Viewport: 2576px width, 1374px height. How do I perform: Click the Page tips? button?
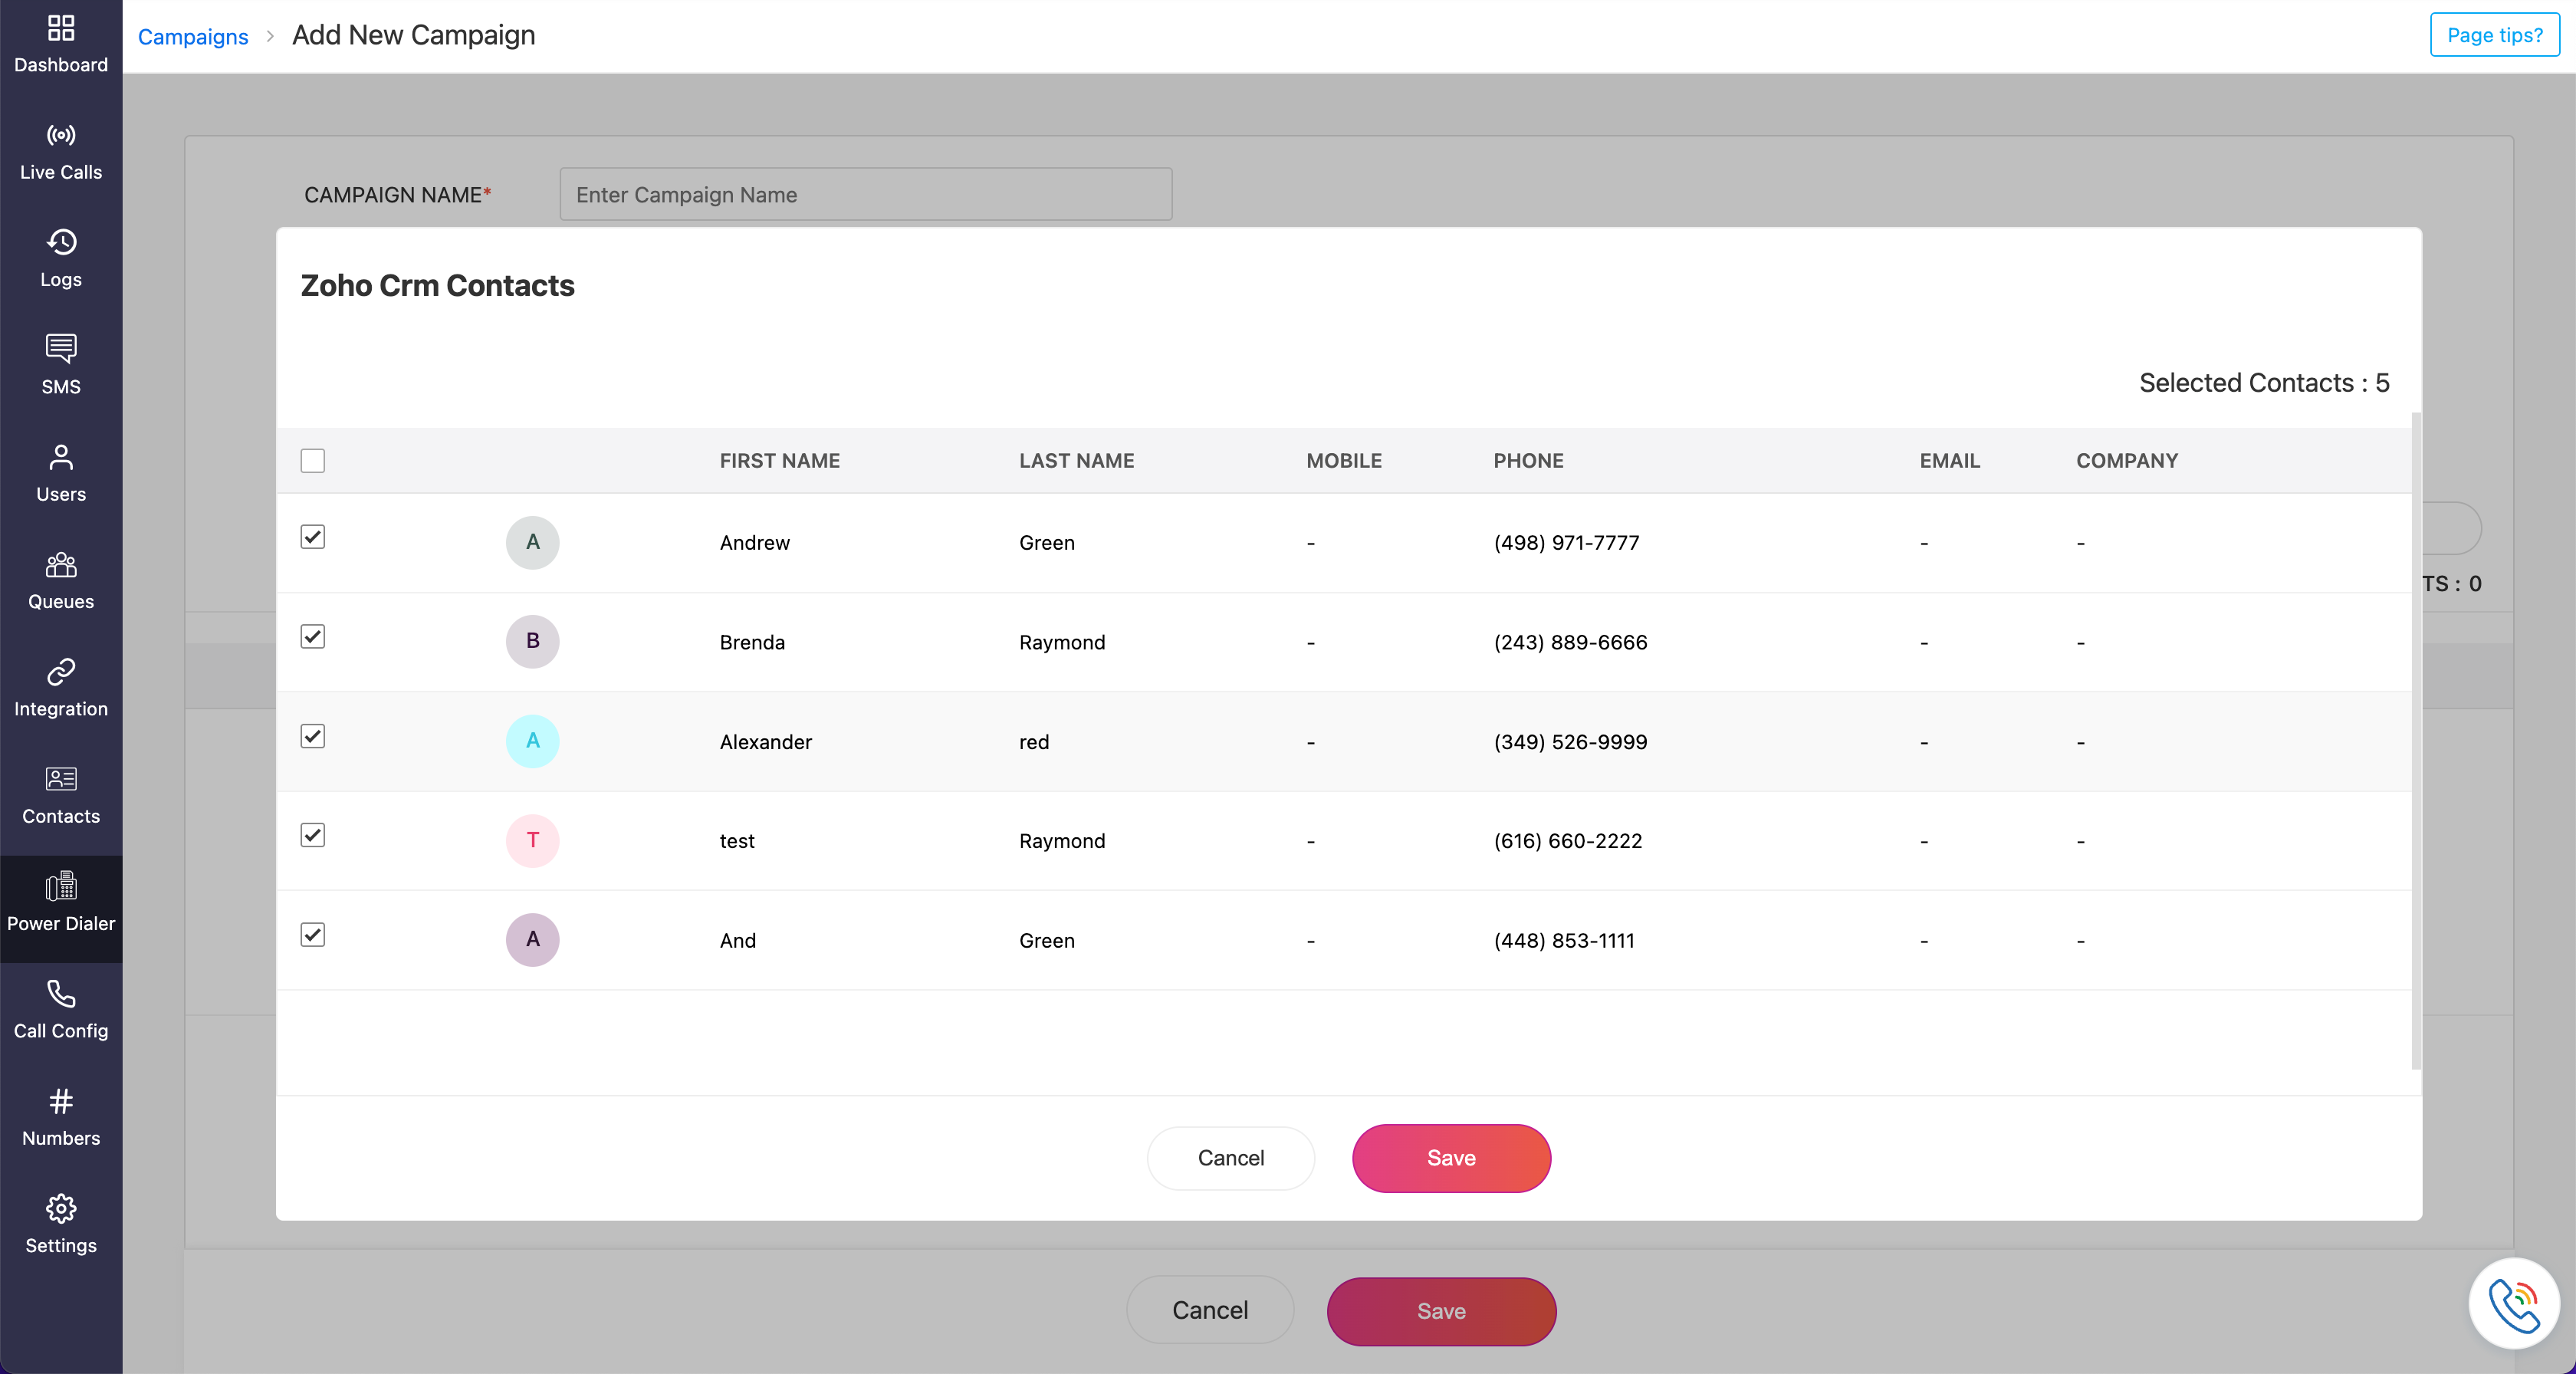coord(2494,35)
